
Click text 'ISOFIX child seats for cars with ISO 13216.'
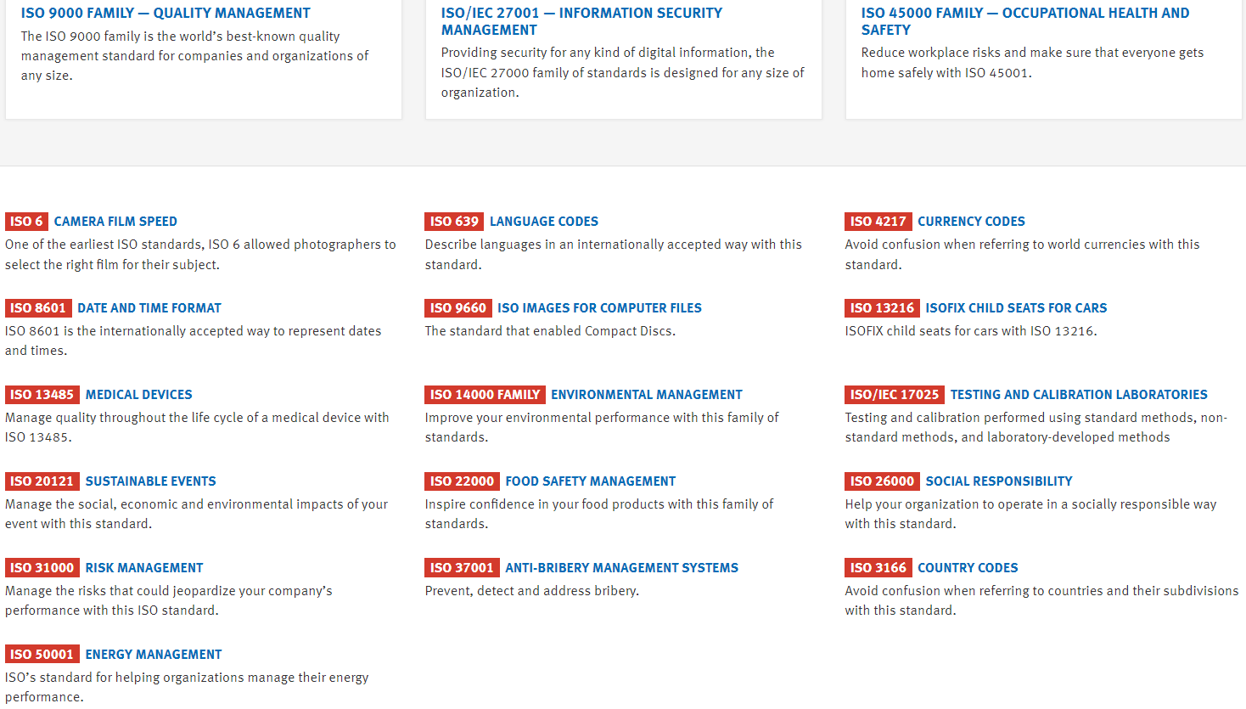pyautogui.click(x=971, y=331)
